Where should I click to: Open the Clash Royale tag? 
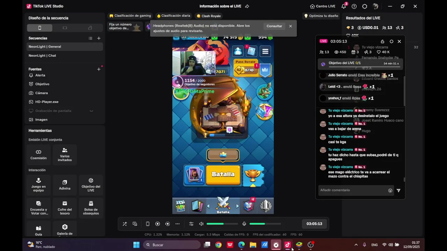click(x=208, y=16)
